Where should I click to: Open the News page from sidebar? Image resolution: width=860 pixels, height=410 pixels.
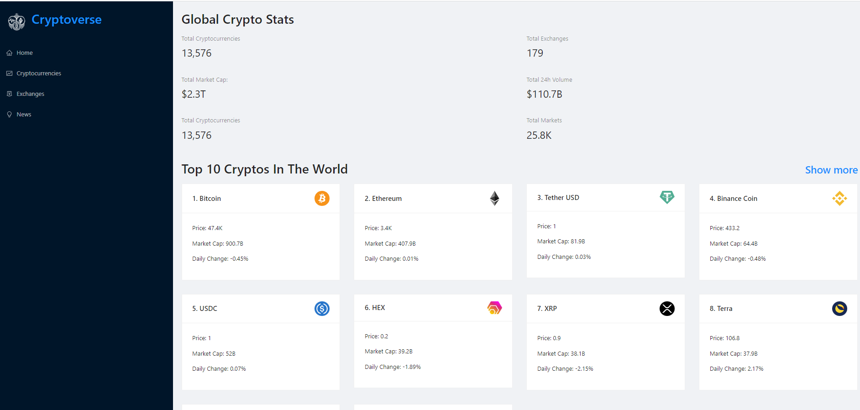tap(24, 114)
